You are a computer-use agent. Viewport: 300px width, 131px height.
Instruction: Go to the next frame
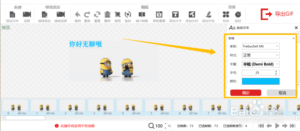click(x=285, y=126)
